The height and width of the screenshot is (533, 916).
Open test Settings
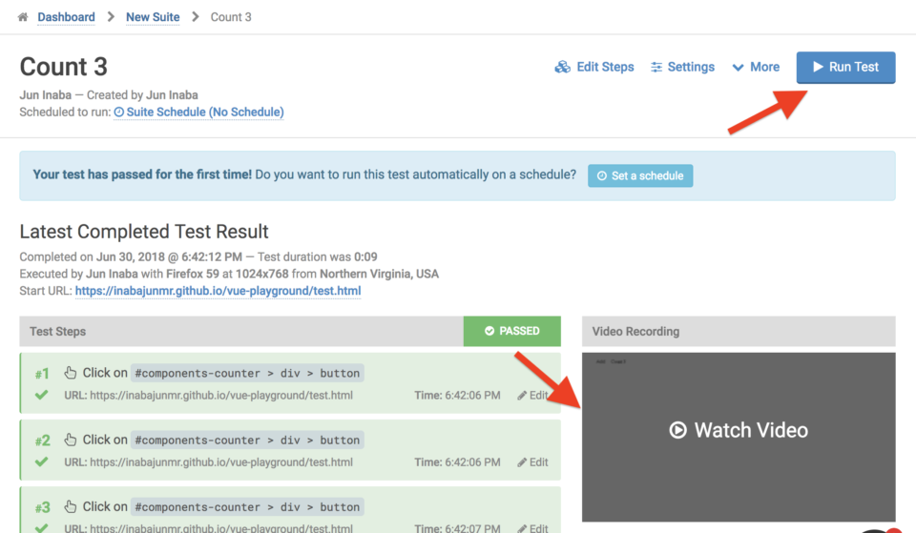(x=682, y=67)
